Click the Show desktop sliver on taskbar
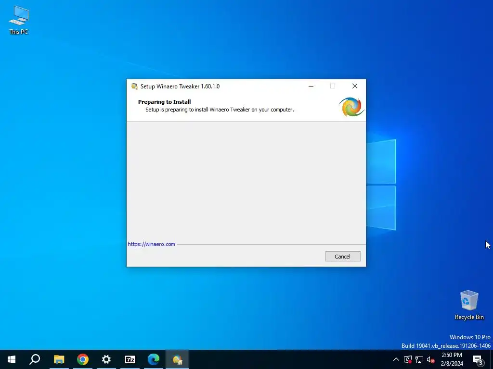 coord(492,359)
